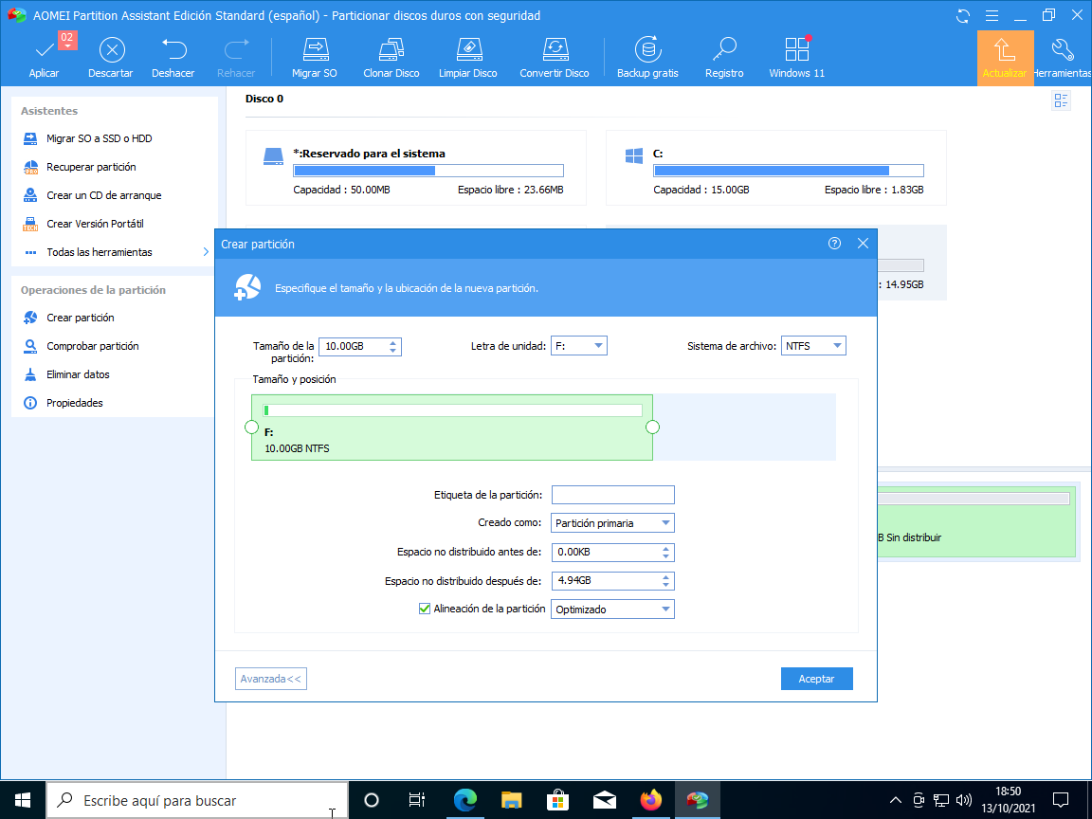Open the Creado como dropdown
This screenshot has width=1092, height=819.
pos(613,523)
